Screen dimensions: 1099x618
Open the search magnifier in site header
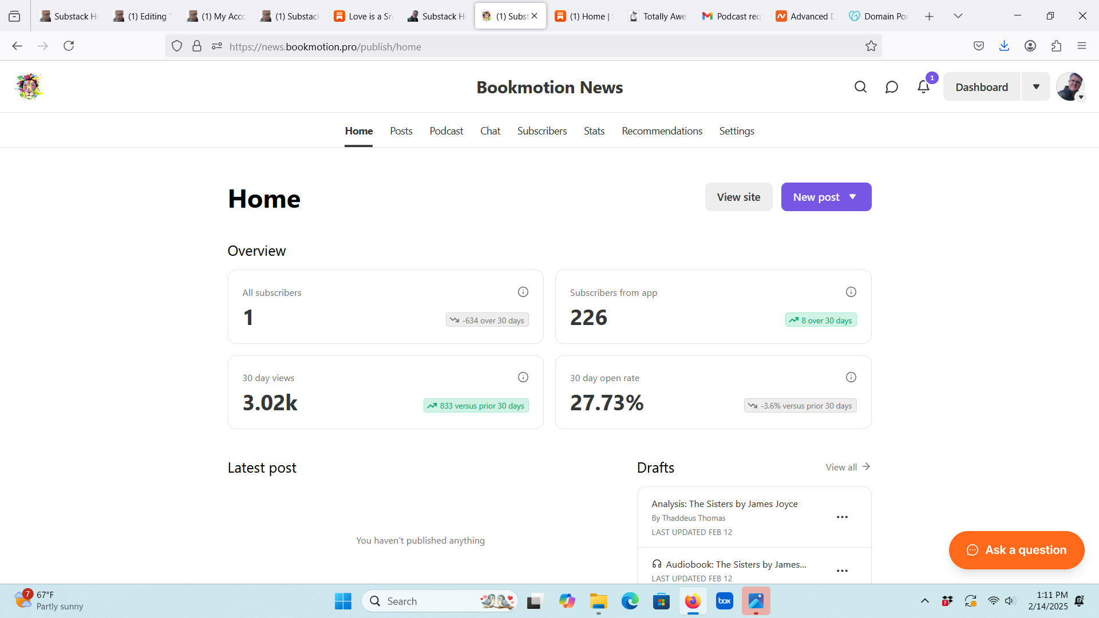pyautogui.click(x=860, y=87)
